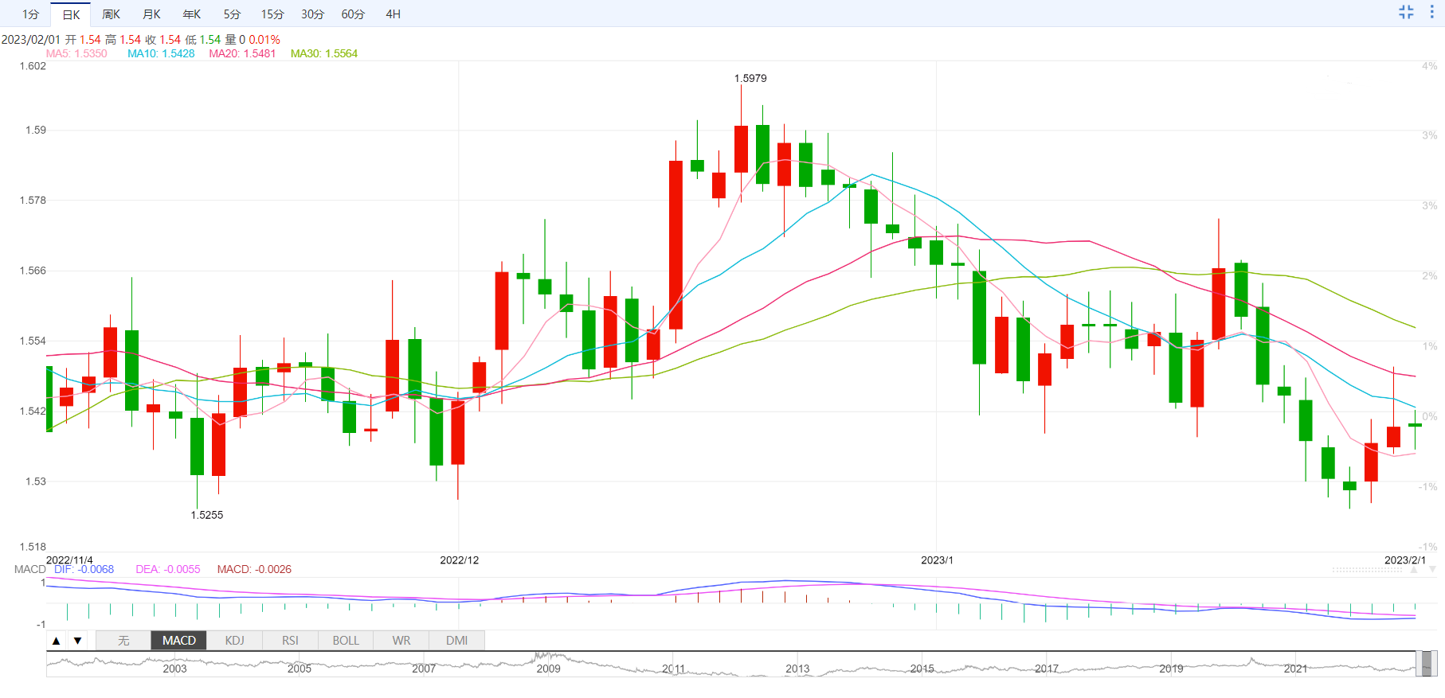Click the MA20: 1.5481 legend label
The height and width of the screenshot is (698, 1445).
[x=242, y=53]
